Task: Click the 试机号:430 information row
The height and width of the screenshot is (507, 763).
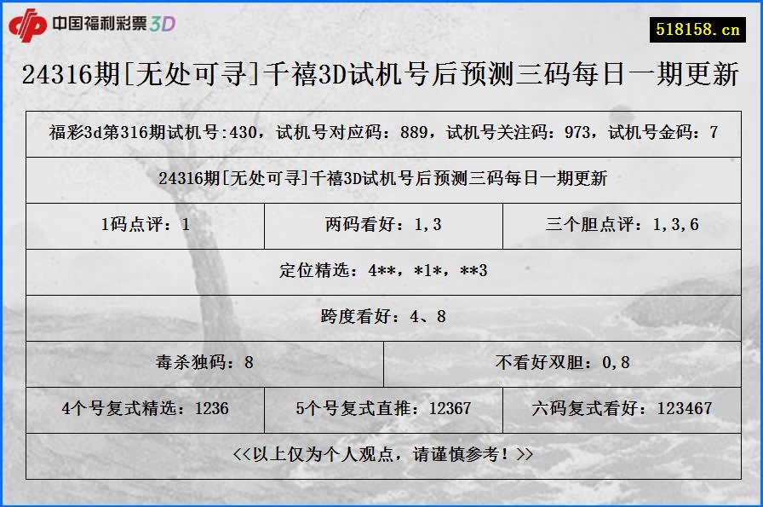Action: pos(381,130)
